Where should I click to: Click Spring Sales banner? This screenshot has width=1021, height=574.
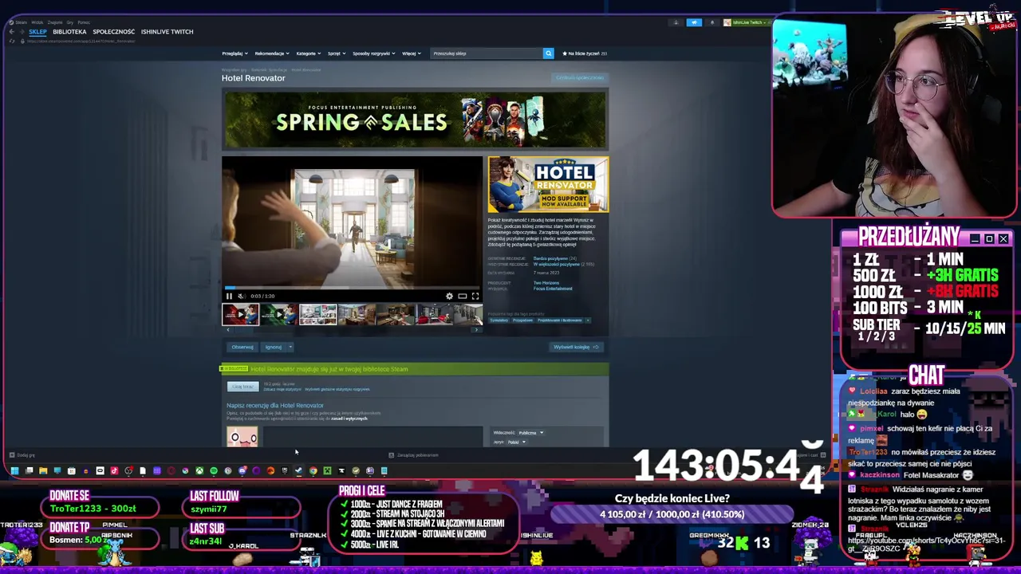[x=415, y=120]
